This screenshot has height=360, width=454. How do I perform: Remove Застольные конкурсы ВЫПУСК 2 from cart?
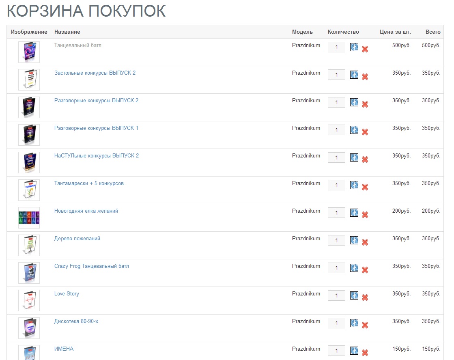(365, 77)
